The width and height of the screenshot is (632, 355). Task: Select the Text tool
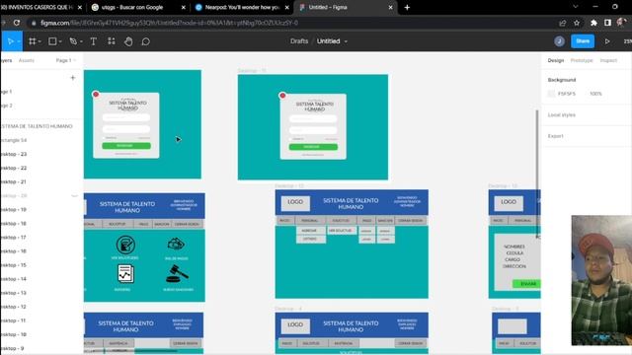(93, 41)
